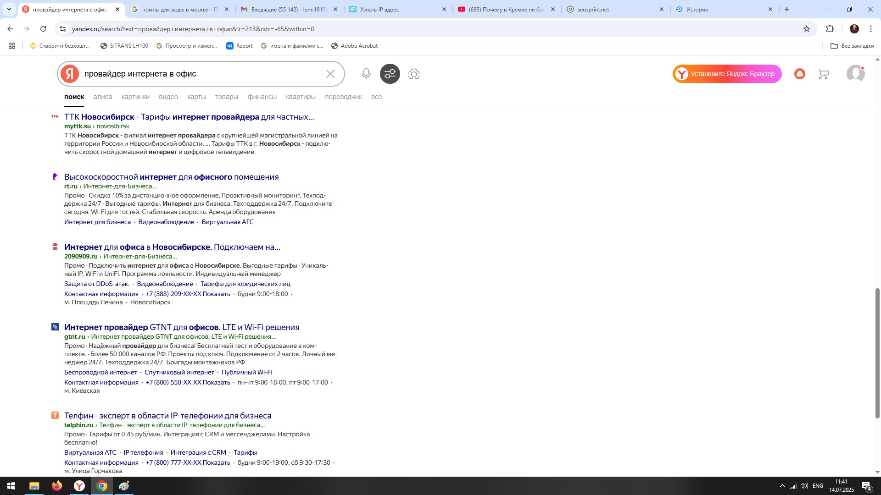Open Видеонаблюдение link under rt.ru result

[166, 222]
